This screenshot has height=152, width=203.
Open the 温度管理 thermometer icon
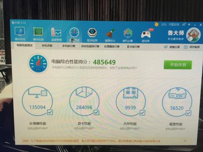pyautogui.click(x=56, y=32)
